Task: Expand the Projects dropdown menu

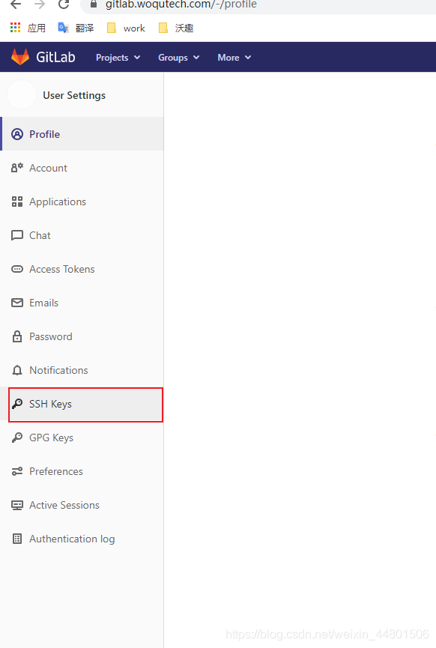Action: click(x=118, y=58)
